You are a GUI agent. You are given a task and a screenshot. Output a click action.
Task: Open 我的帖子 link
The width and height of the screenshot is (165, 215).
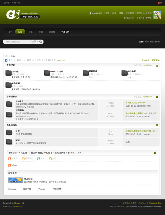[145, 60]
